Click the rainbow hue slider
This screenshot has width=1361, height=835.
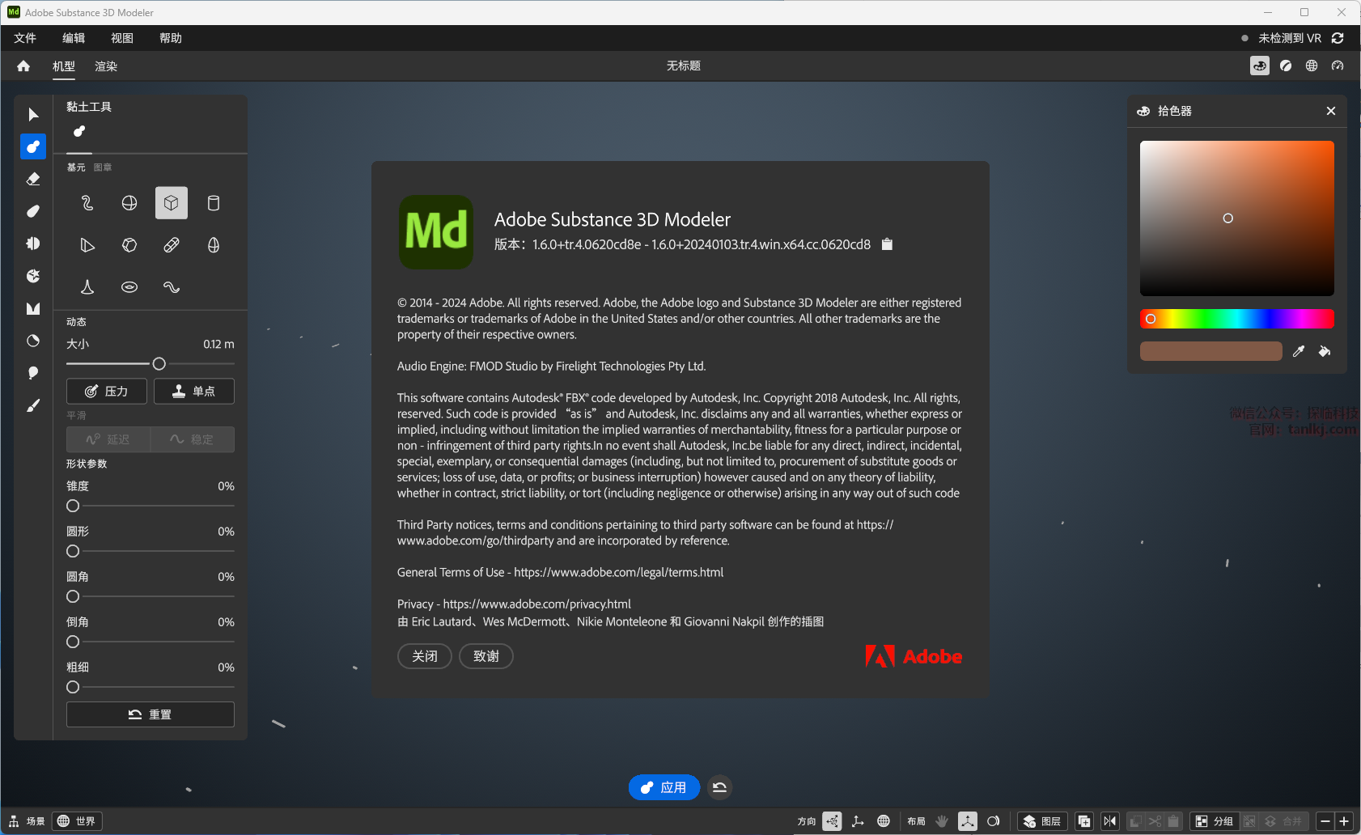(1237, 319)
